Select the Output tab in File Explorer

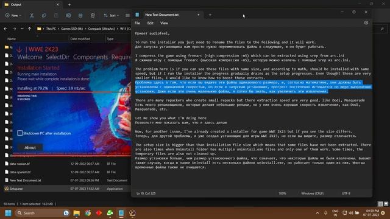tap(32, 4)
